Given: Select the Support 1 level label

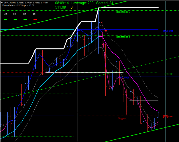Looking at the screenshot, I should 123,118.
